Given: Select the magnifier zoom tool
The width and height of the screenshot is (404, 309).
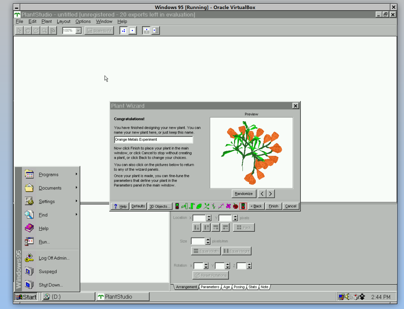Looking at the screenshot, I should tap(44, 31).
